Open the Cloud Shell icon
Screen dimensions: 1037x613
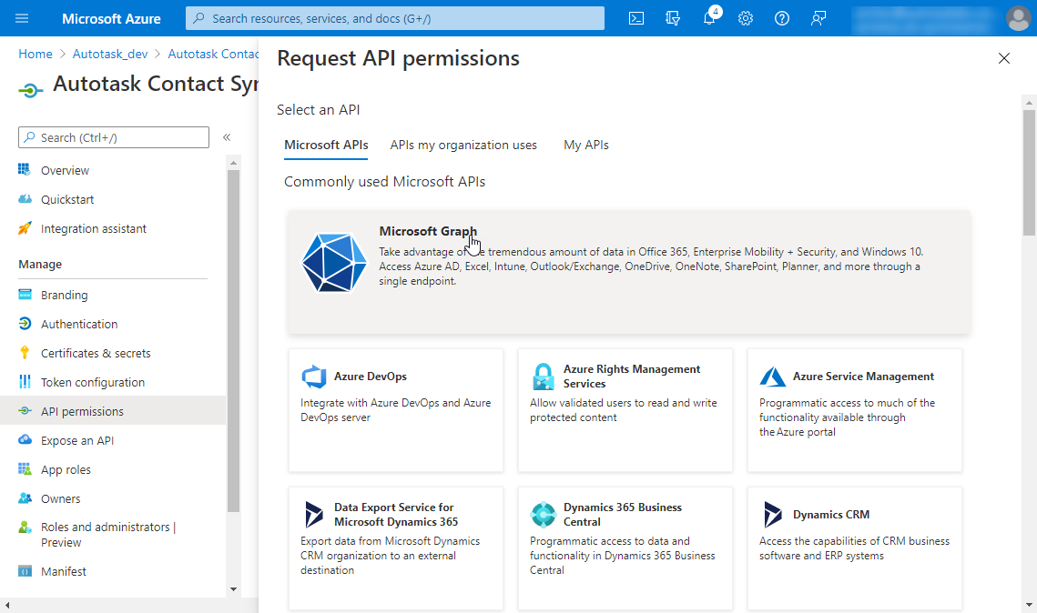pyautogui.click(x=637, y=18)
